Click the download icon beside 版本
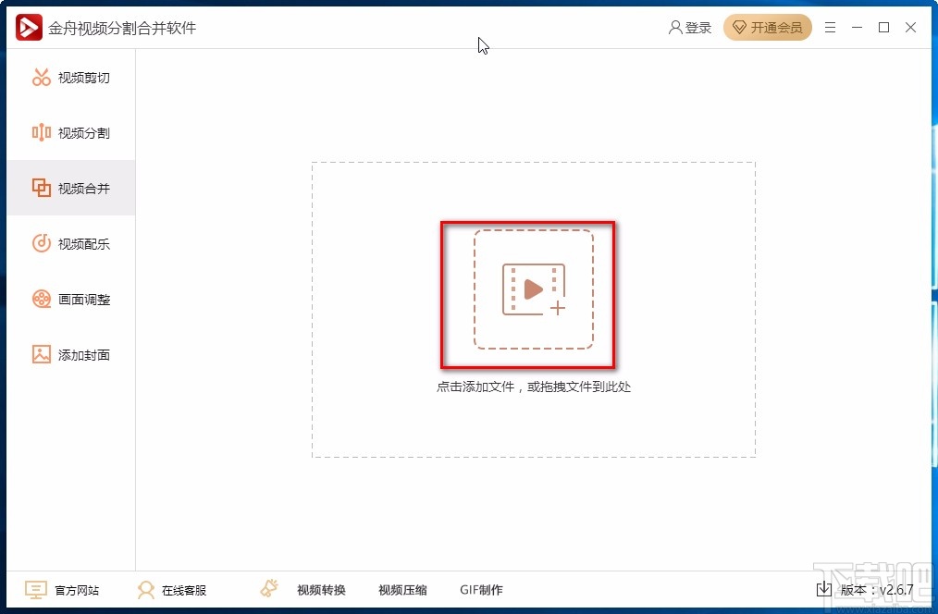Viewport: 938px width, 614px height. point(823,589)
